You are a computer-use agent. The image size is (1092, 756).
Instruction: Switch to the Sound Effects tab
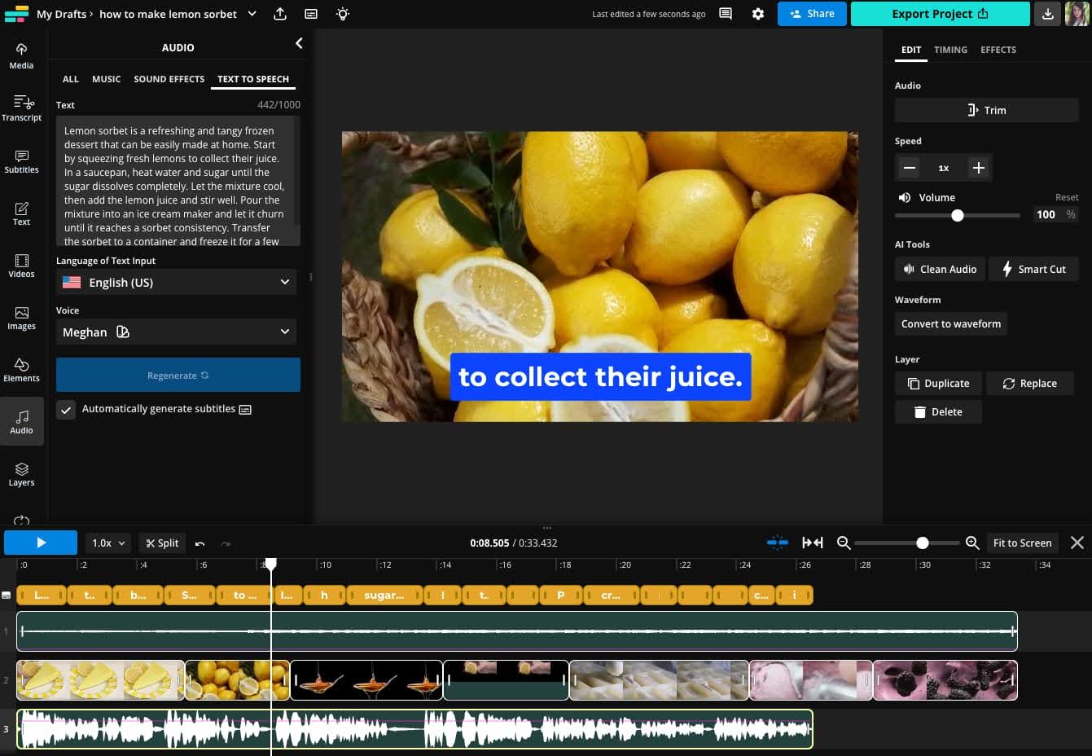point(169,79)
